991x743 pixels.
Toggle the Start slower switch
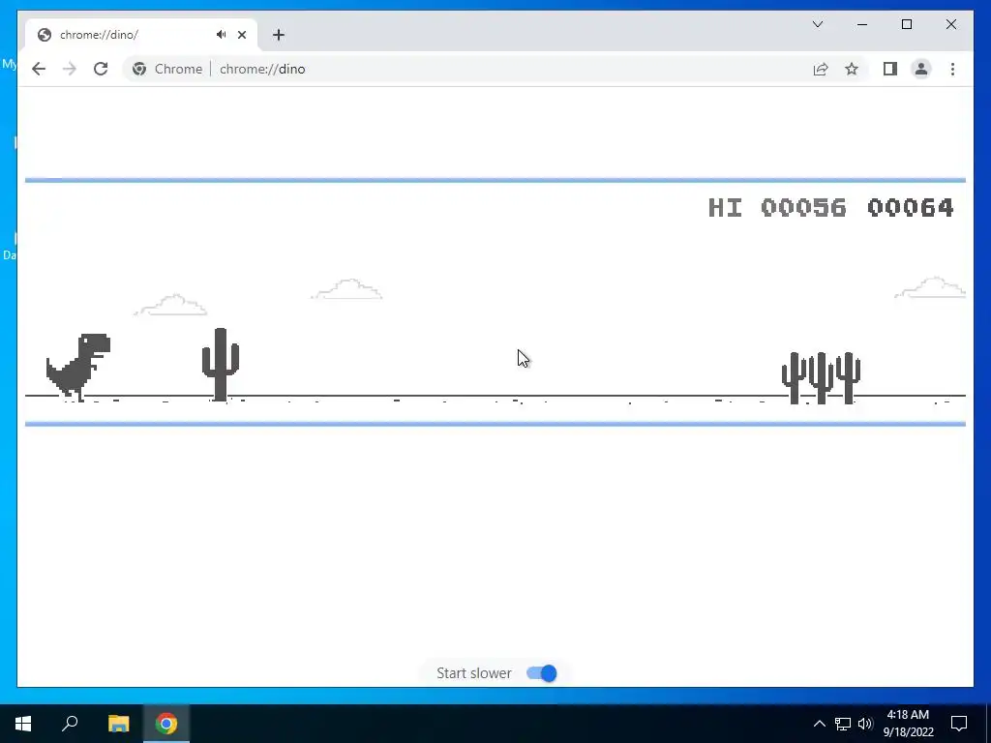(x=542, y=673)
